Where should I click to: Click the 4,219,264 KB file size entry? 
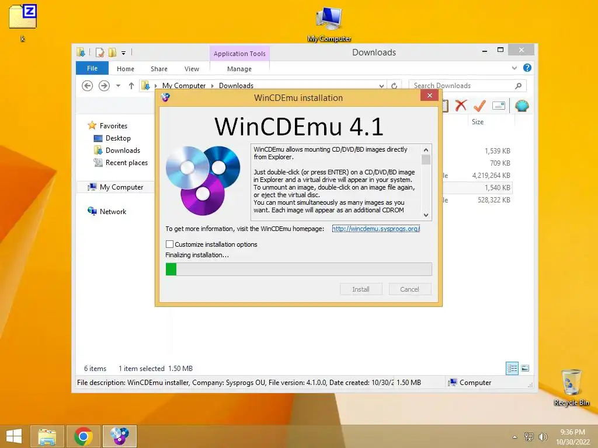click(491, 175)
